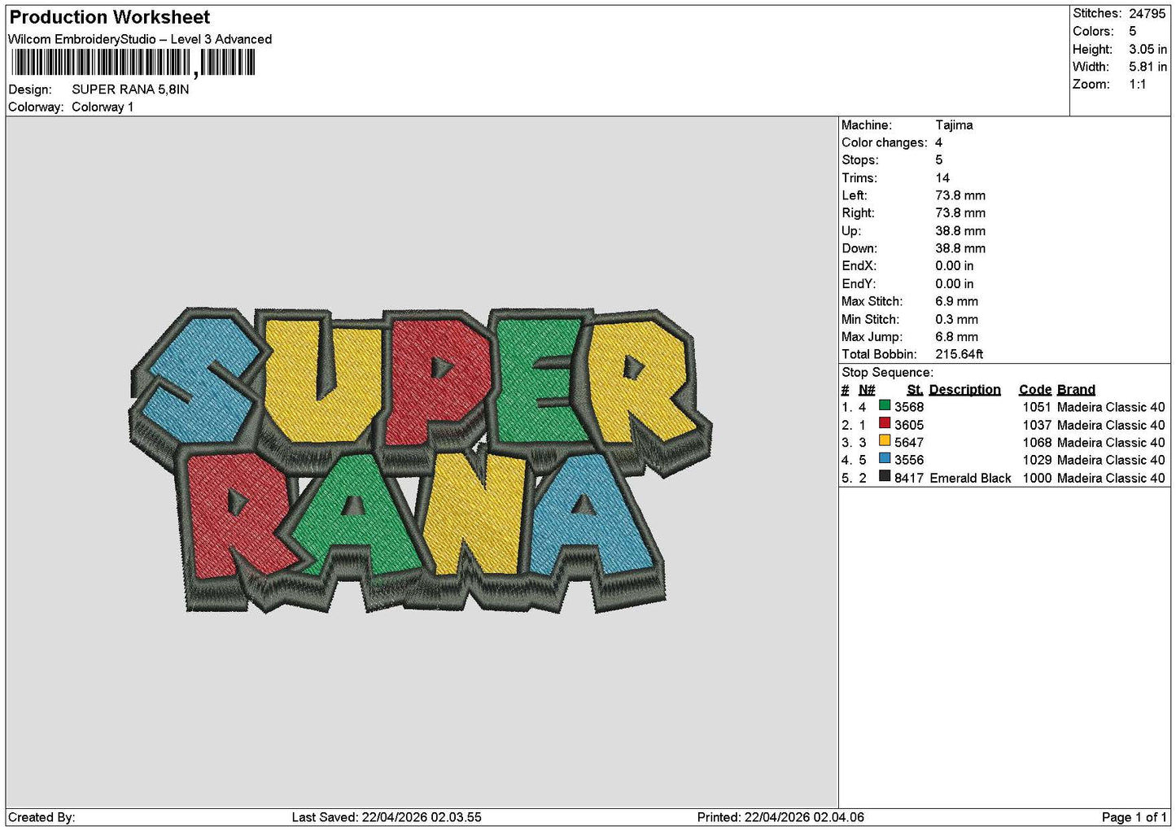1176x831 pixels.
Task: Click the 'Brand' column header
Action: pos(1076,390)
